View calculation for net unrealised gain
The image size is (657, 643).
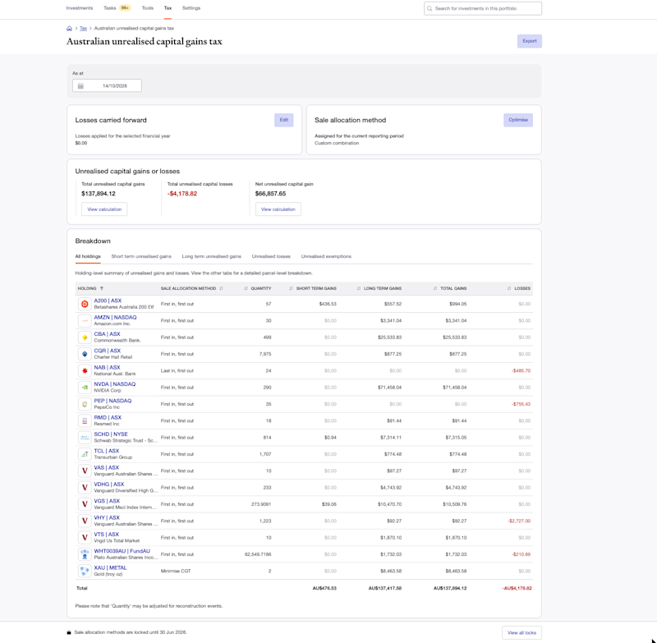[x=278, y=209]
